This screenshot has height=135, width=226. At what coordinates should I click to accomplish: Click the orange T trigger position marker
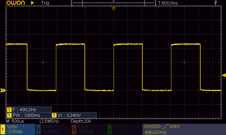point(114,8)
